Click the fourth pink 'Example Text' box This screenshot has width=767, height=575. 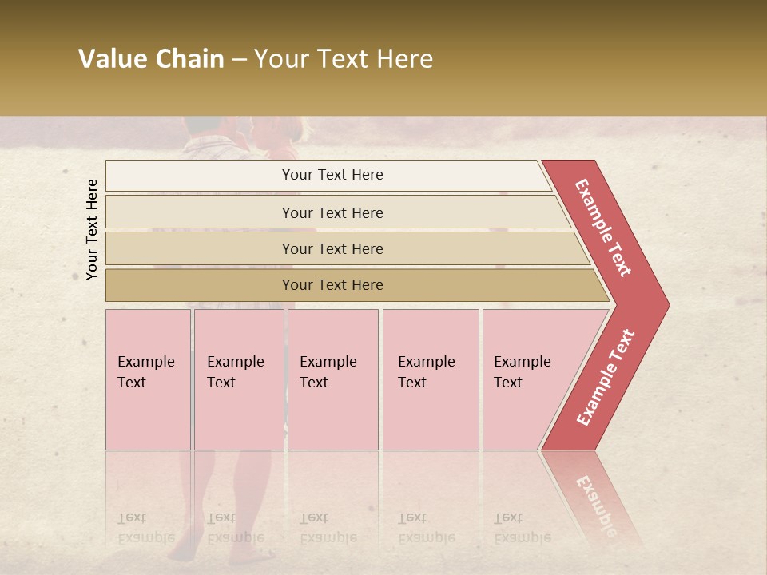[431, 379]
